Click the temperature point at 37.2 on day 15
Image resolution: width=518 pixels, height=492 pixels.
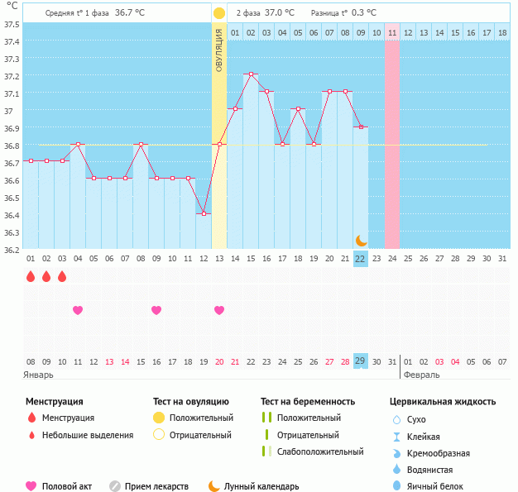251,74
